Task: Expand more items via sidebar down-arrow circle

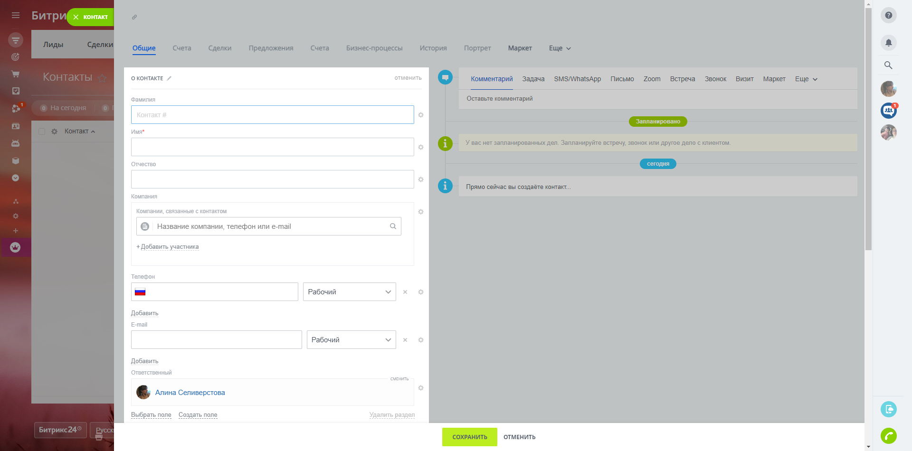Action: [16, 178]
